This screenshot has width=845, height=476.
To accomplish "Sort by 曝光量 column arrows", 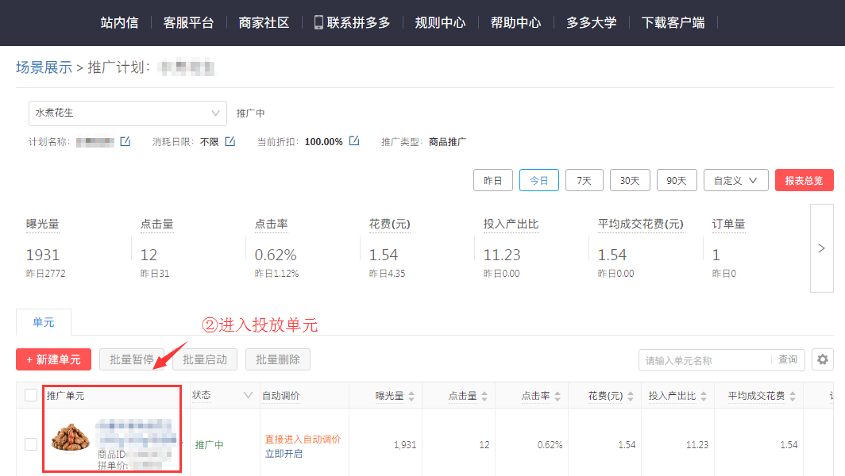I will coord(411,396).
